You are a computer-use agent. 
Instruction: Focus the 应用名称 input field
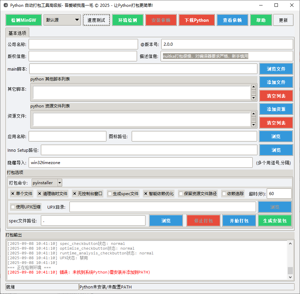68,136
